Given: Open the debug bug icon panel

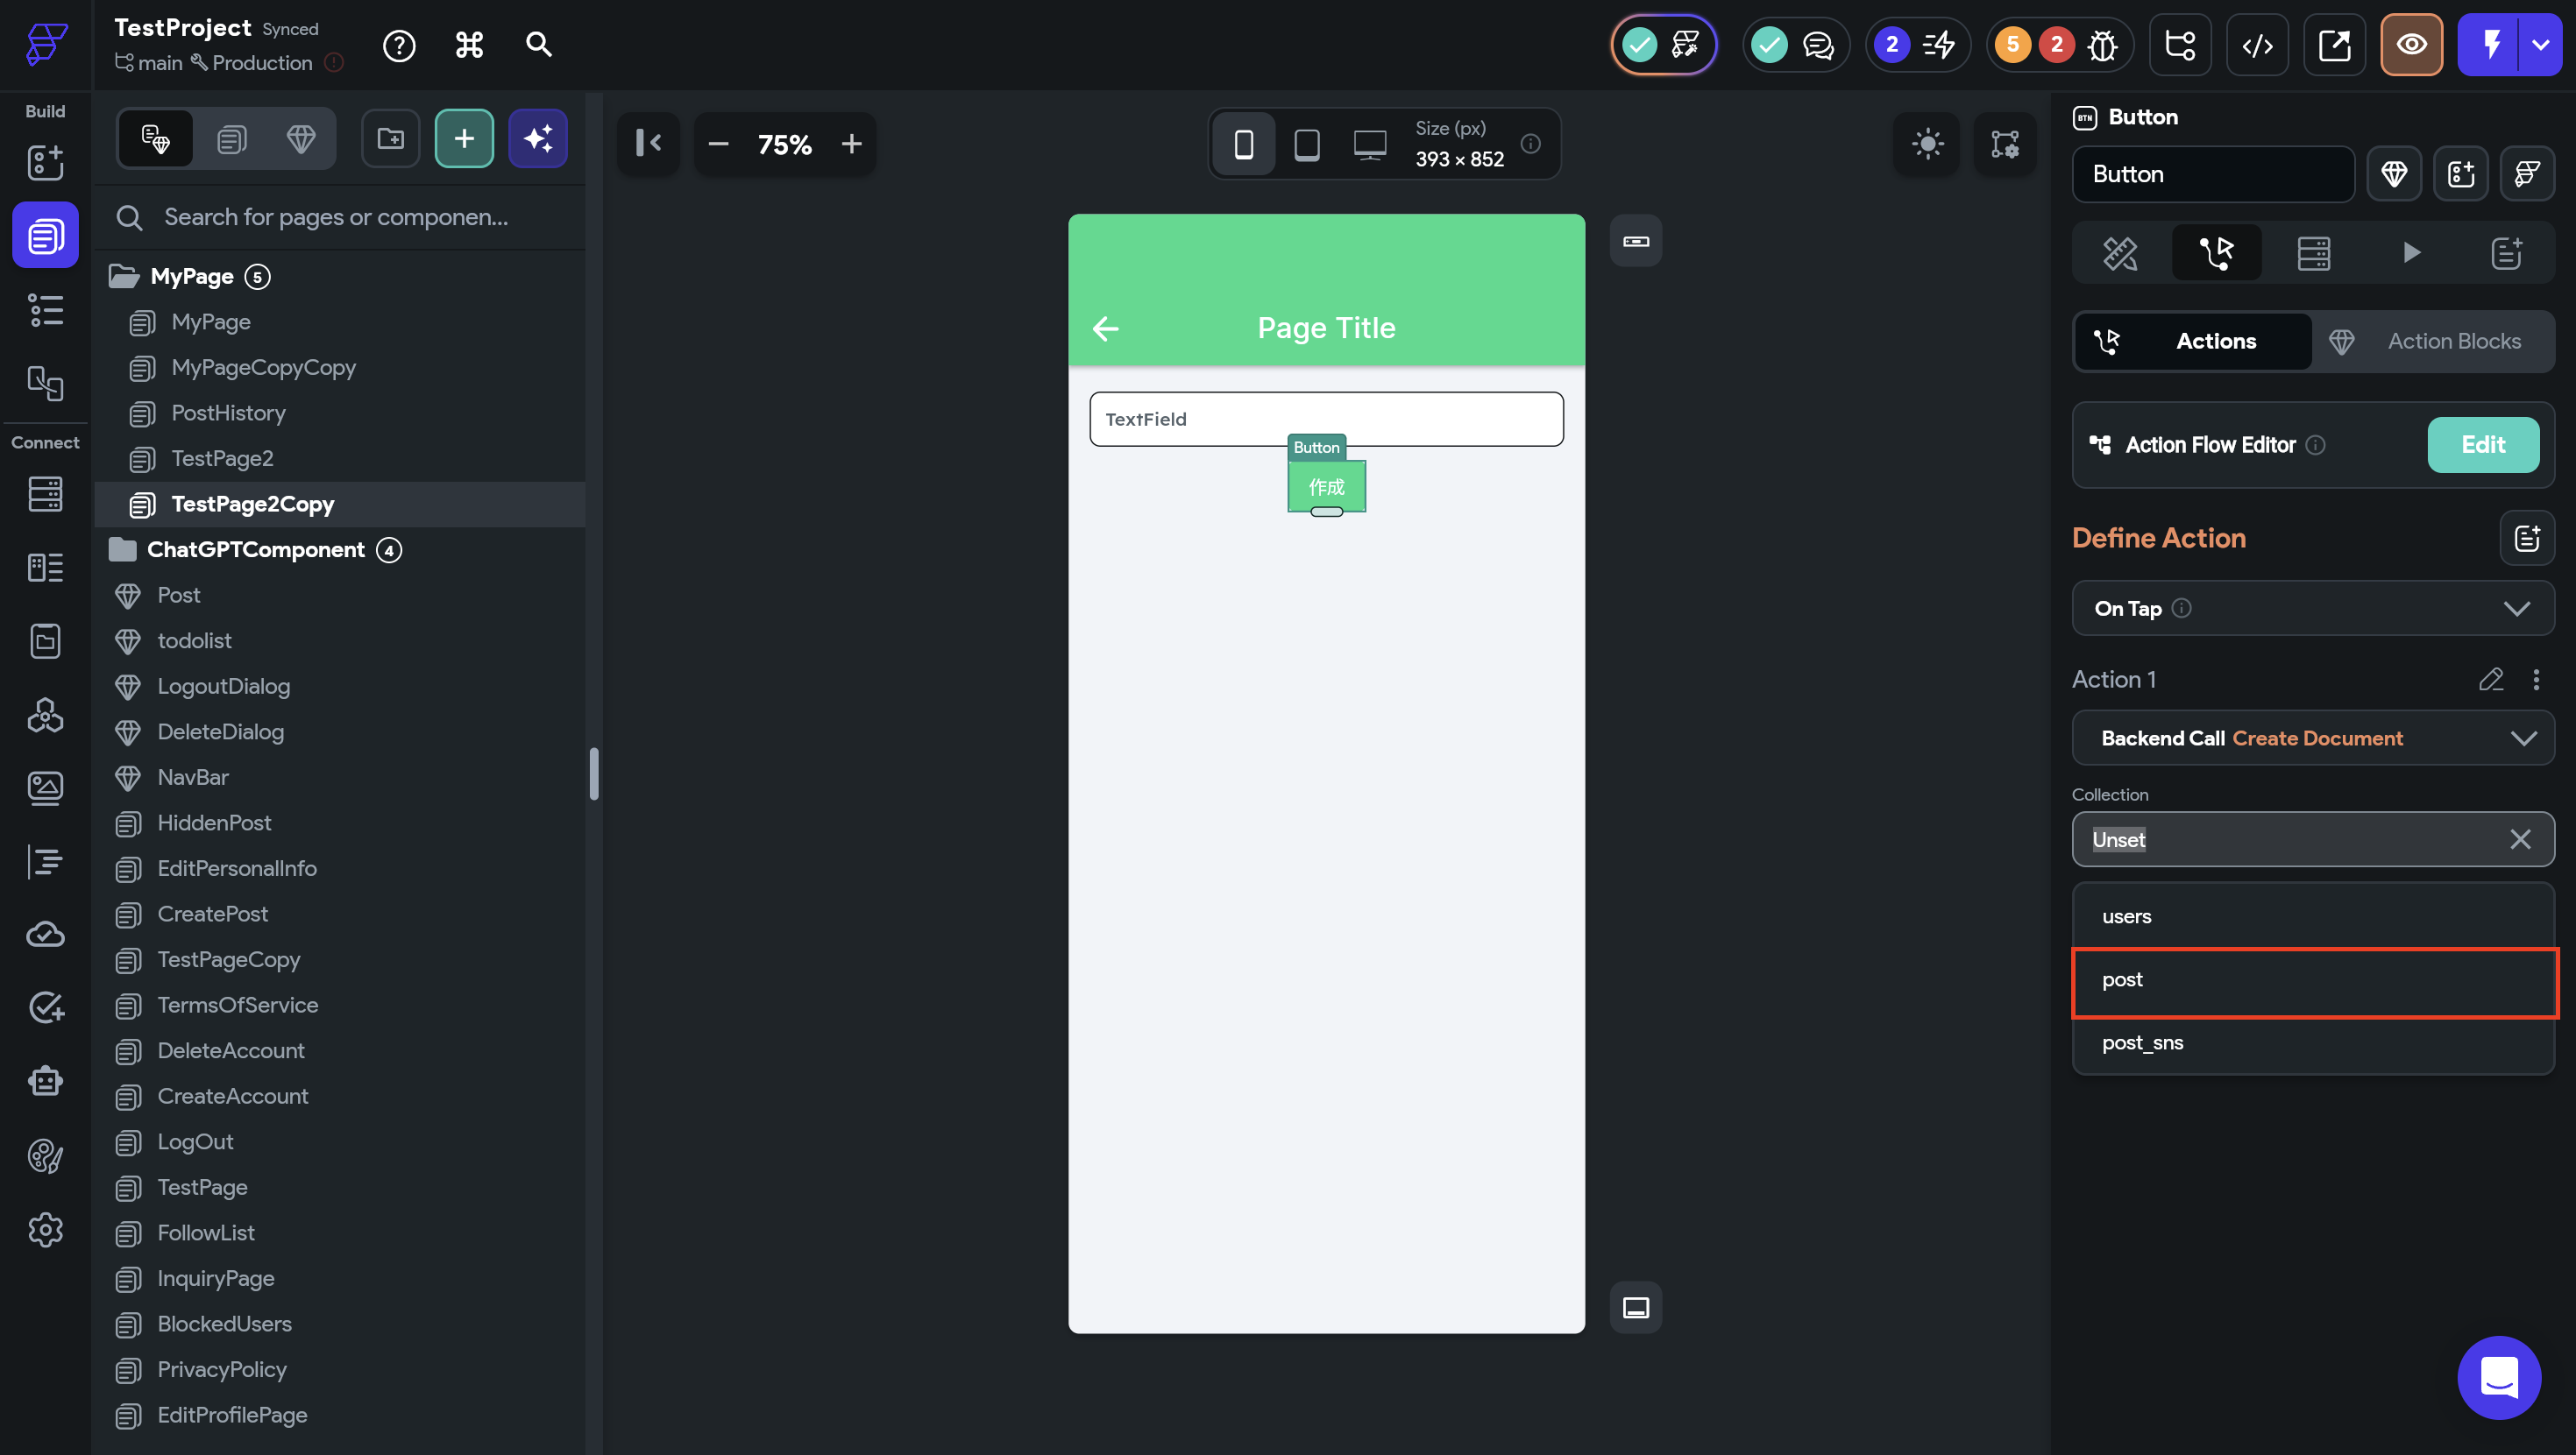Looking at the screenshot, I should pos(2102,45).
